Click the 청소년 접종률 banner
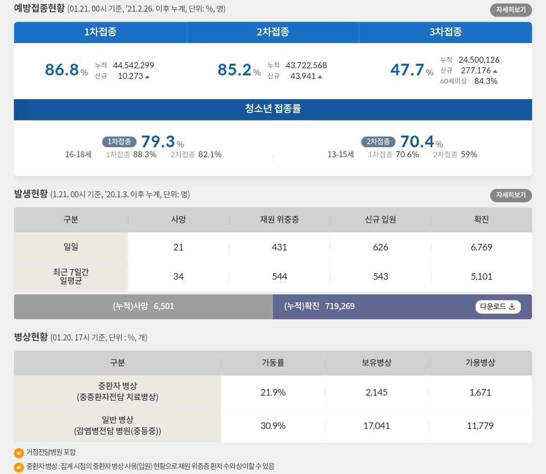 point(273,109)
